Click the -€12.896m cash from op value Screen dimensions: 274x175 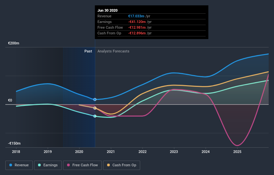(137, 33)
